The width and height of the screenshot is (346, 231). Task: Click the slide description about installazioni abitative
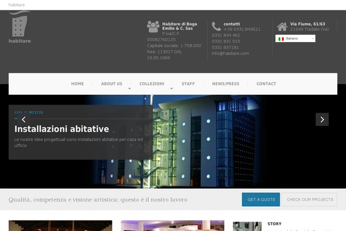coord(78,143)
